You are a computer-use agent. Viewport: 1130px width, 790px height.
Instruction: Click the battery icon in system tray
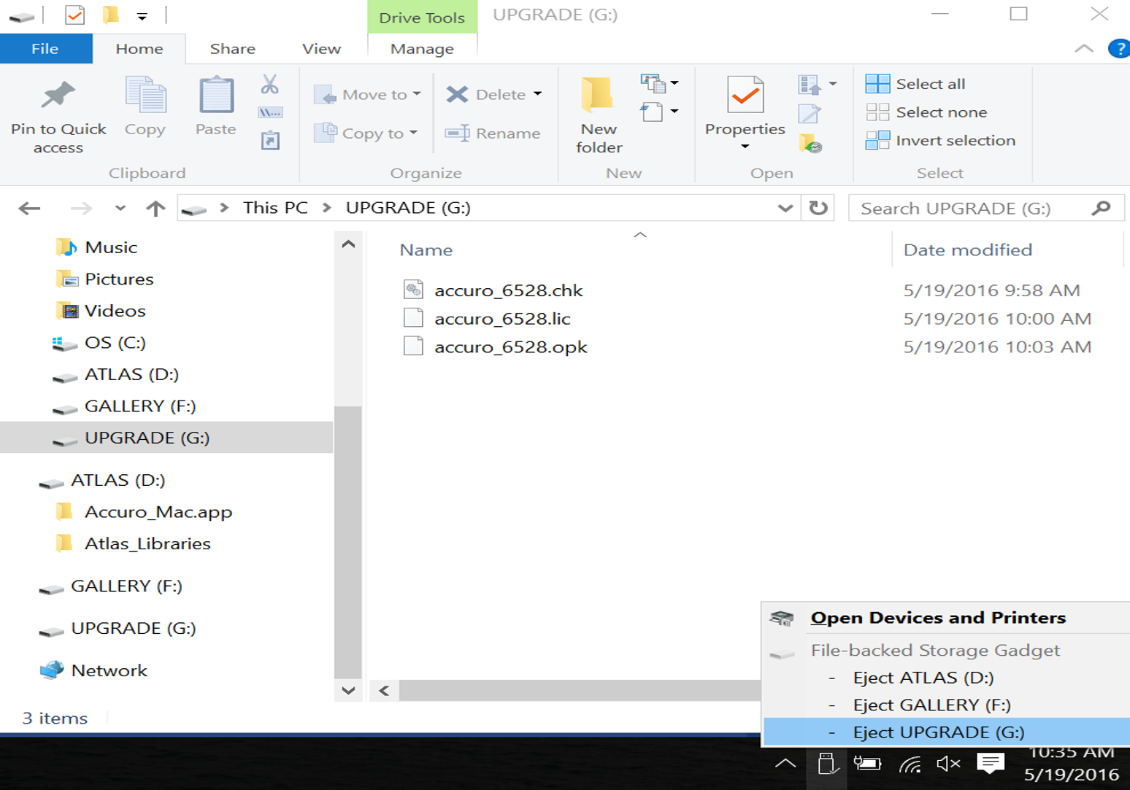pyautogui.click(x=867, y=764)
